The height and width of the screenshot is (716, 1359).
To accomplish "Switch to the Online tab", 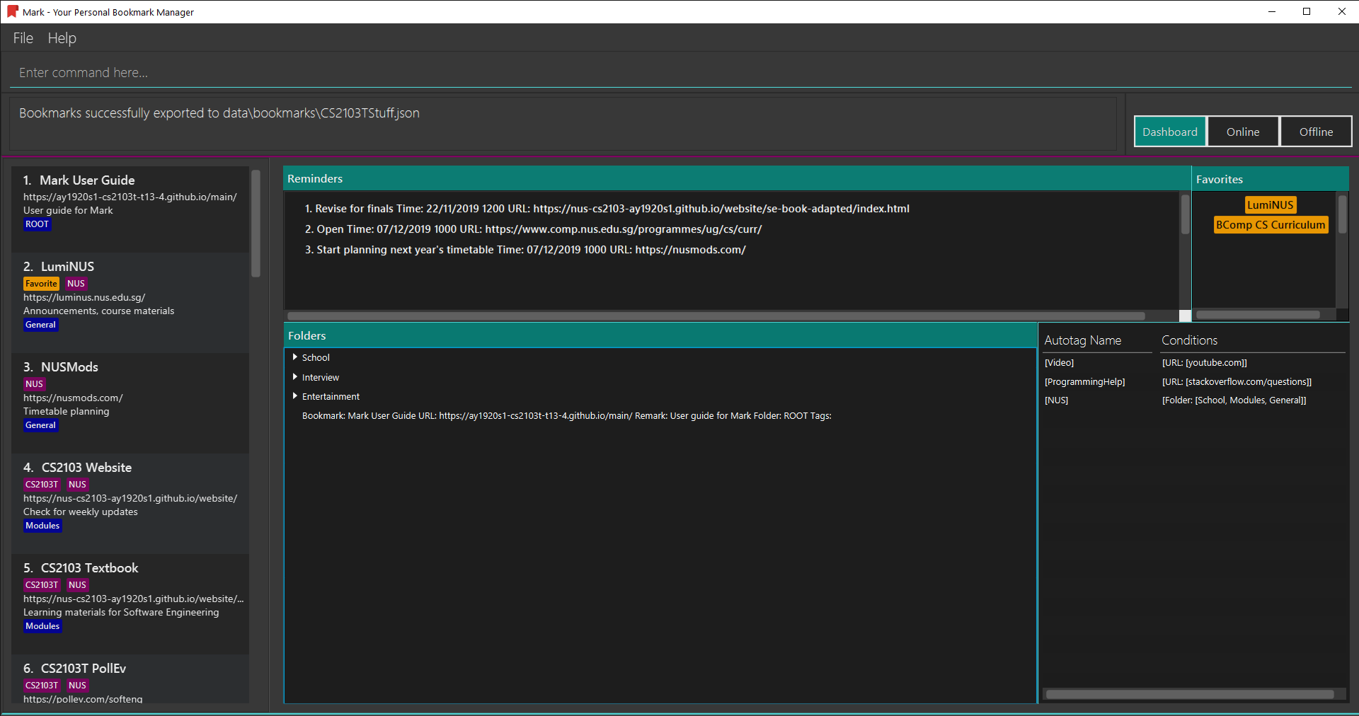I will coord(1243,132).
